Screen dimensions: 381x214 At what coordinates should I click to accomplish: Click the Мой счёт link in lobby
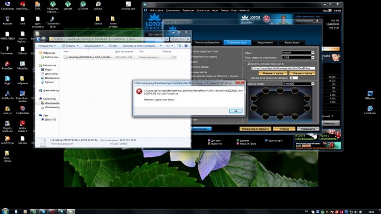pos(334,28)
